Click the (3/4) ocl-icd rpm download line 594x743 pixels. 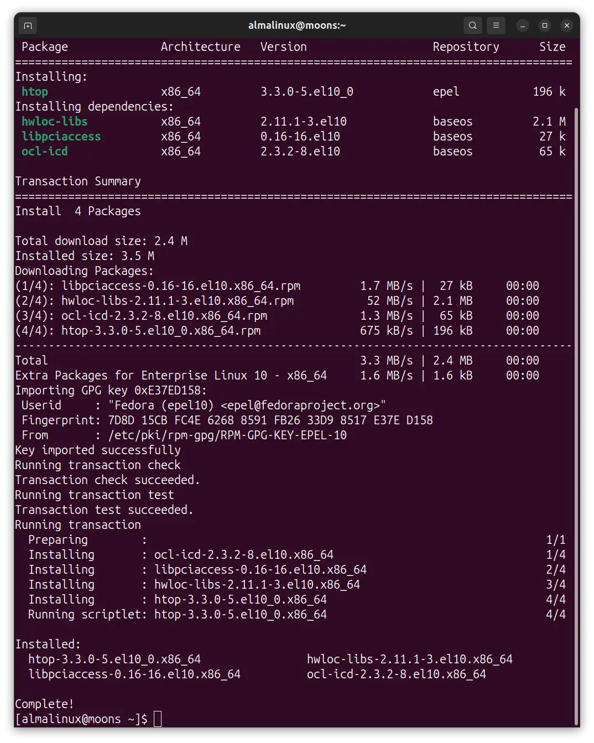(x=277, y=316)
